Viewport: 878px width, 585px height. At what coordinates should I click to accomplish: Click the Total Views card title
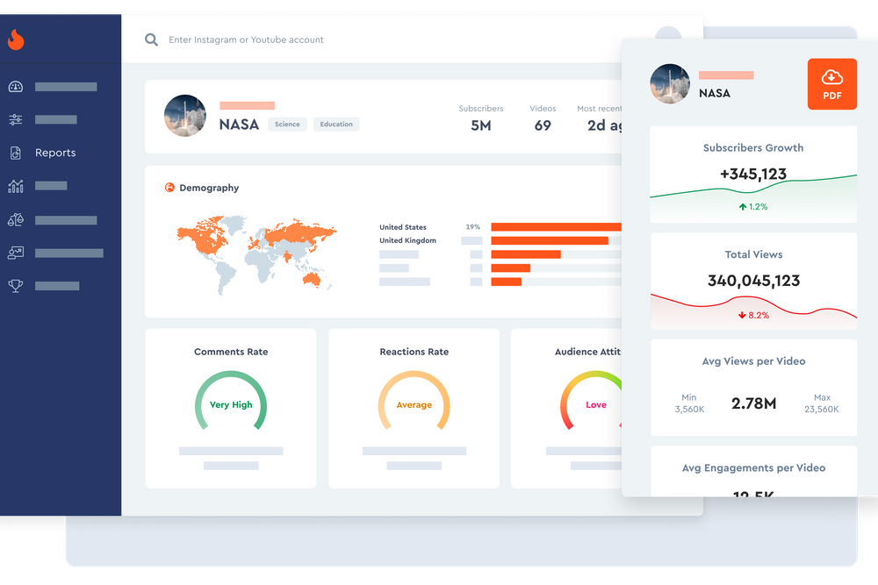tap(753, 254)
